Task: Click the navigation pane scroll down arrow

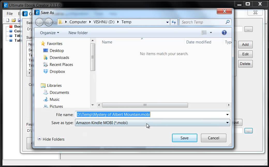Action: pos(93,105)
